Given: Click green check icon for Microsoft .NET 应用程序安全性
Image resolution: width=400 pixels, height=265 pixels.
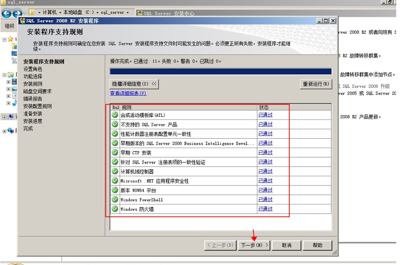Looking at the screenshot, I should 115,181.
